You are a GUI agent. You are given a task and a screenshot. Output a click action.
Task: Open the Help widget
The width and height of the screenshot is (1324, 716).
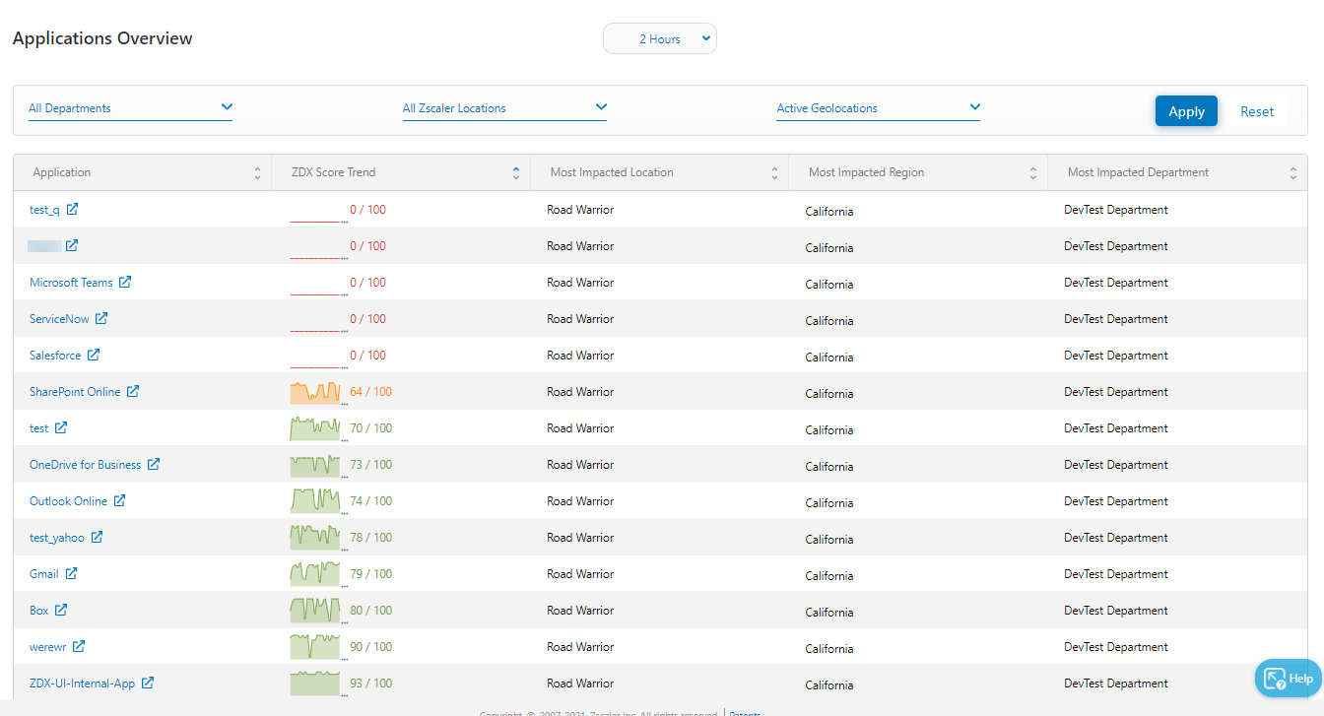(1289, 679)
